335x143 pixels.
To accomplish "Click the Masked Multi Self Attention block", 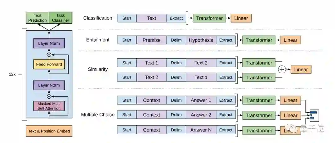I will pyautogui.click(x=49, y=106).
